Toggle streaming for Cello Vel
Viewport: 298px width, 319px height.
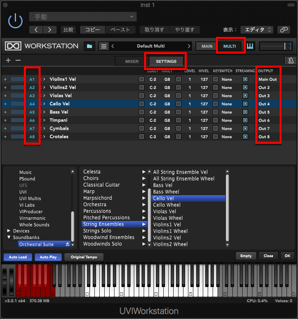point(245,104)
